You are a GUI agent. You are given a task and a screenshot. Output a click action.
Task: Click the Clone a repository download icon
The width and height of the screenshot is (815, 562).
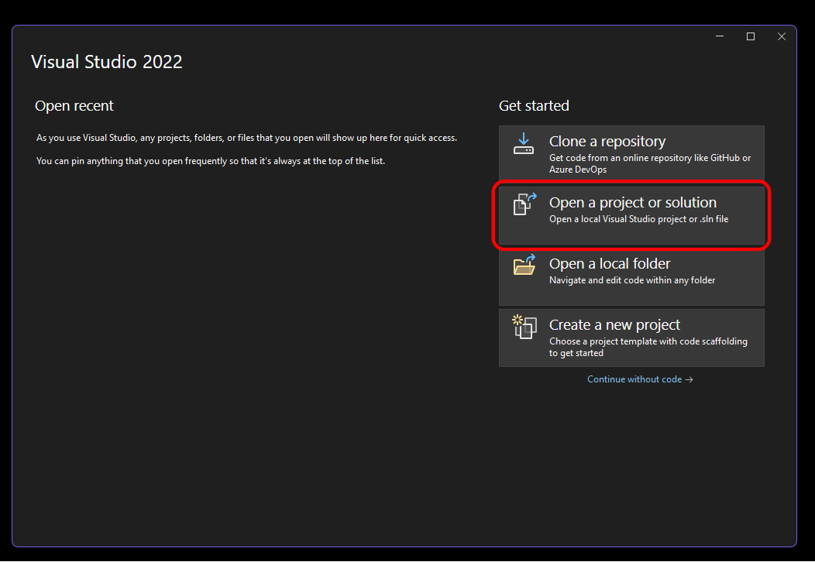click(524, 143)
